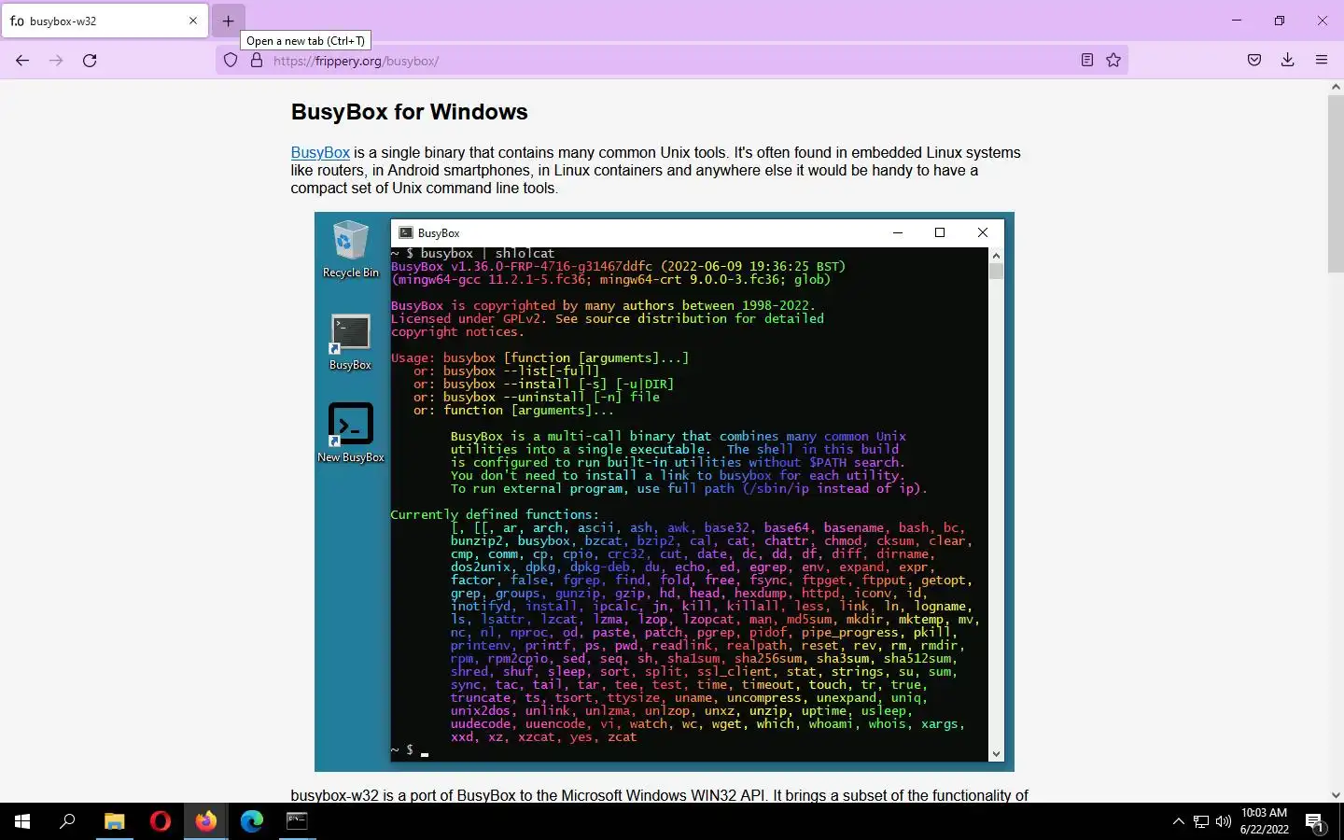1344x840 pixels.
Task: Follow the BusyBox hyperlink in the intro paragraph
Action: pos(320,152)
